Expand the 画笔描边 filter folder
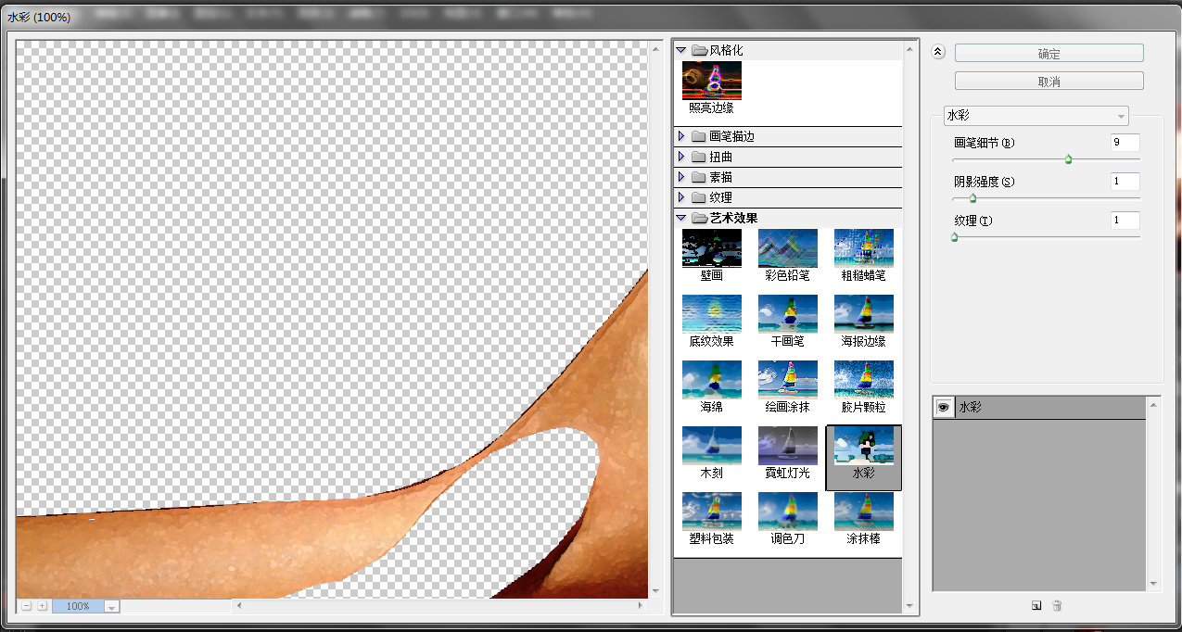 681,136
